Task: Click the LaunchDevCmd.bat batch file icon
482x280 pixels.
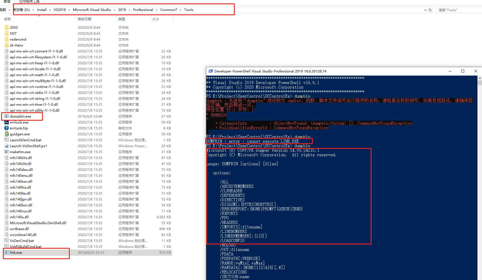Action: [x=6, y=140]
